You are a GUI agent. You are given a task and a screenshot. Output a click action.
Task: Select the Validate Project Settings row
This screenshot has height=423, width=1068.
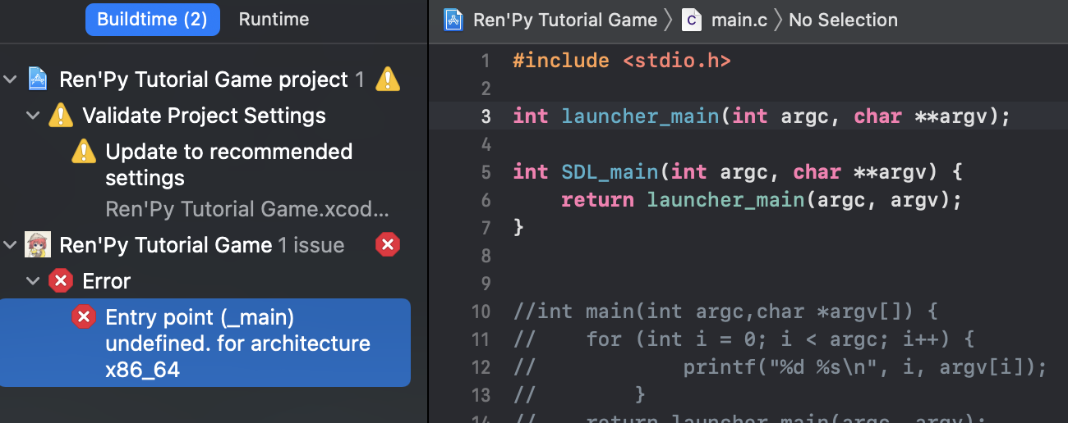click(204, 116)
